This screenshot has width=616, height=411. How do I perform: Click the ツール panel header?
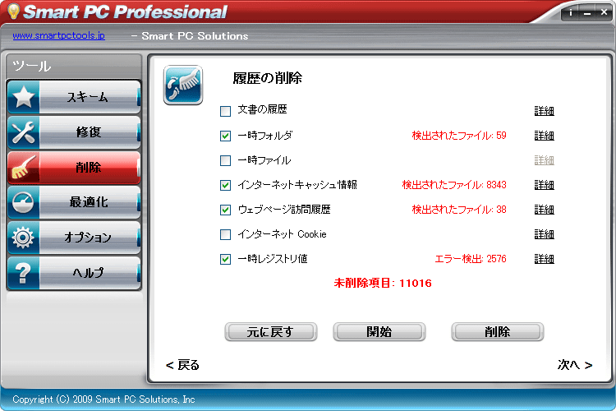pos(74,66)
